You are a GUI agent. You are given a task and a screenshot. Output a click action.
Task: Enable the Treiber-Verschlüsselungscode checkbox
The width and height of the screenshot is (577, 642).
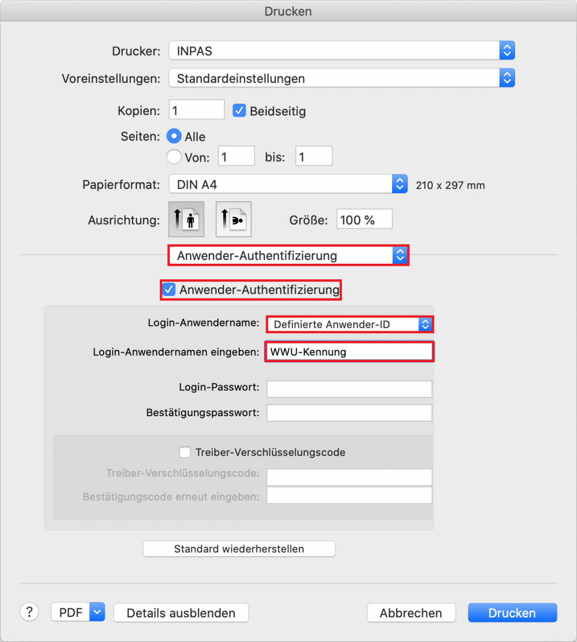[185, 452]
